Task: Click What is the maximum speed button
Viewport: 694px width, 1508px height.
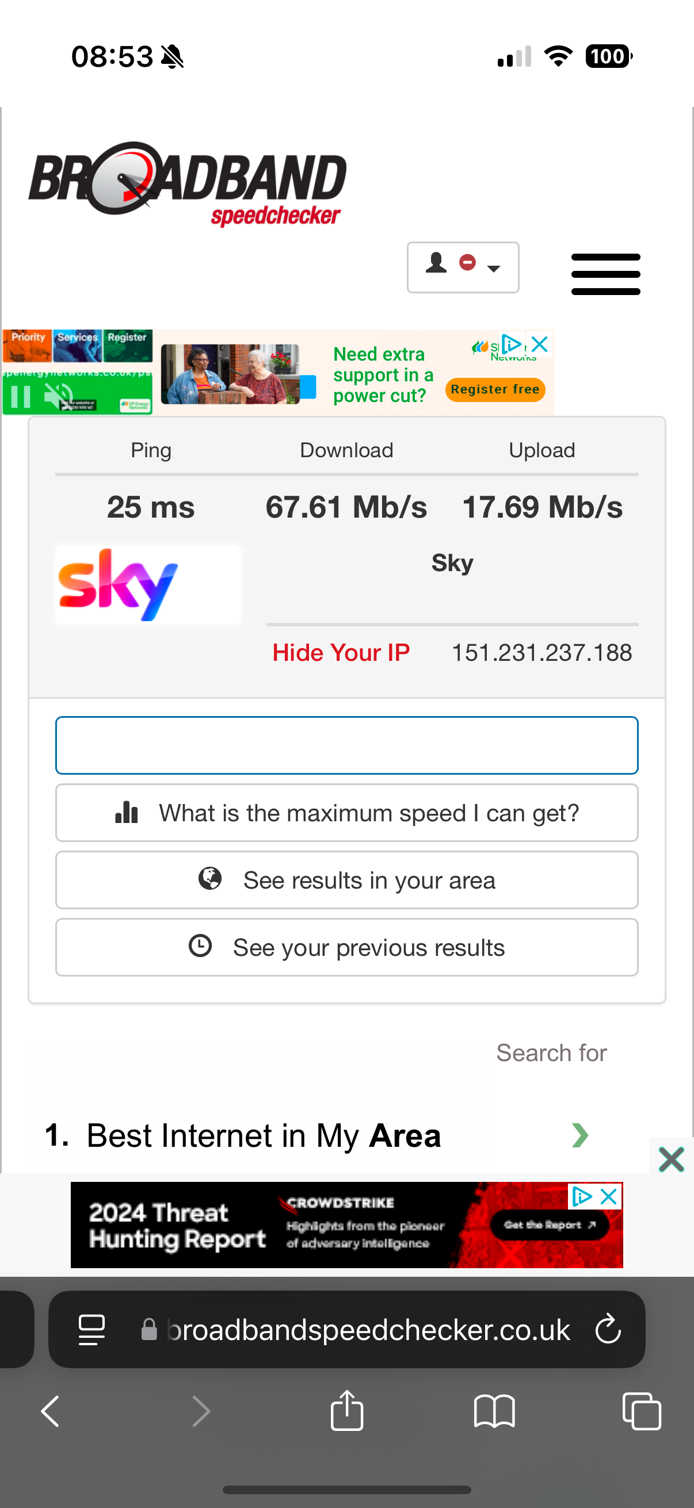Action: pyautogui.click(x=346, y=813)
